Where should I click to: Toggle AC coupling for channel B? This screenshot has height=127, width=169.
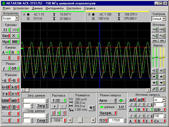(162, 36)
